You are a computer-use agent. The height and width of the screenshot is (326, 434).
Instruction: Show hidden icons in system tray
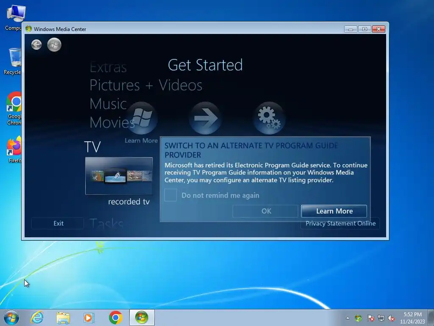pos(348,318)
